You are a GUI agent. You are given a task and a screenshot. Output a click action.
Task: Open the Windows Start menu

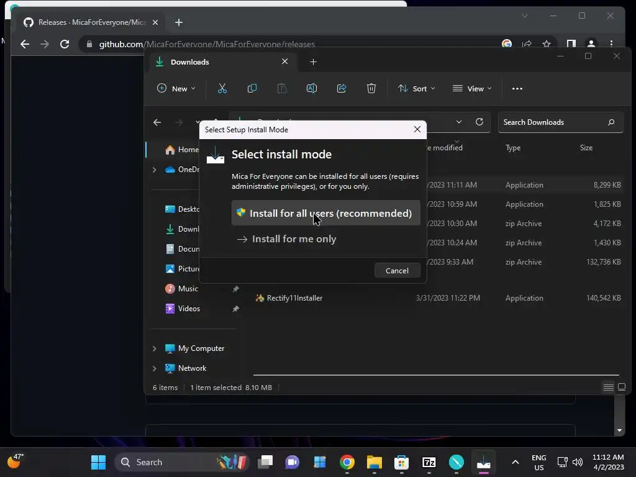click(x=98, y=462)
